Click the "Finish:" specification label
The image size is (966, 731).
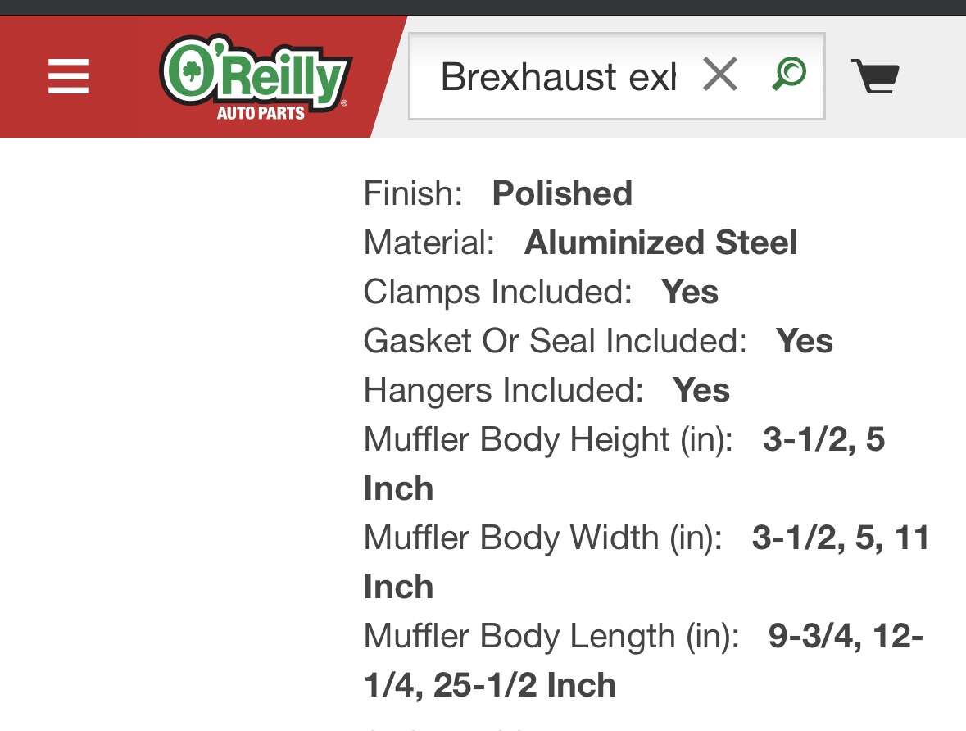pos(413,194)
